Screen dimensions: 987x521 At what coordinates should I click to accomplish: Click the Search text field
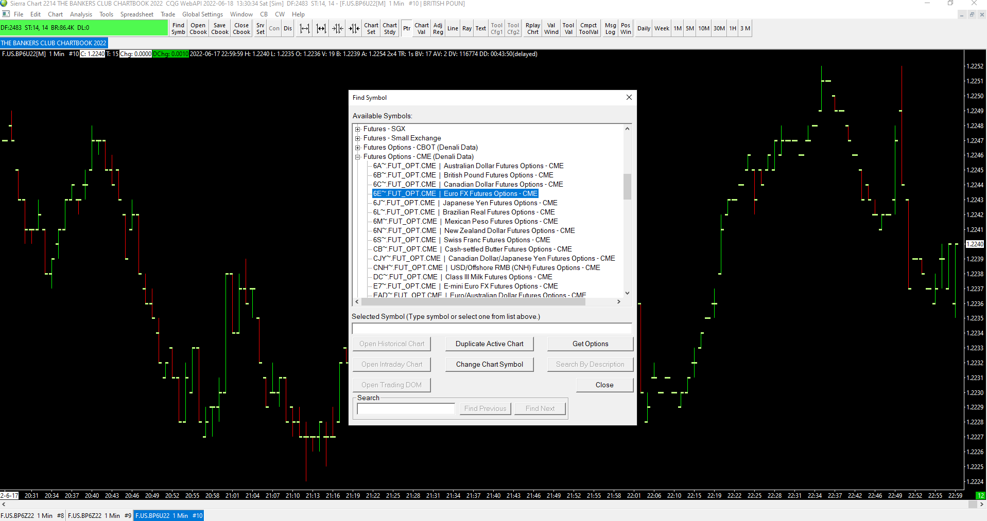[406, 408]
